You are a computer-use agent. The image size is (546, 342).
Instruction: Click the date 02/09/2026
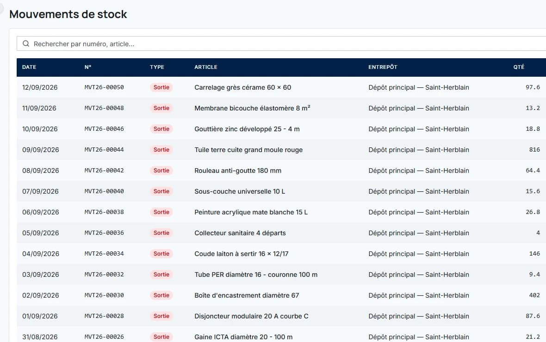pyautogui.click(x=40, y=295)
